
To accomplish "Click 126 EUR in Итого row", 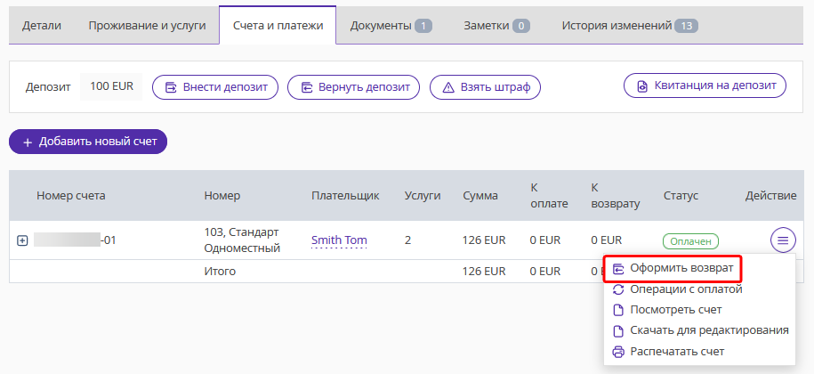I will coord(484,271).
